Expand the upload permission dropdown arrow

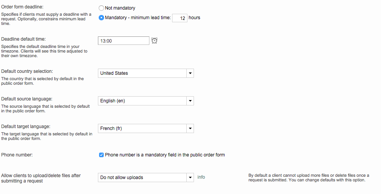tap(190, 178)
